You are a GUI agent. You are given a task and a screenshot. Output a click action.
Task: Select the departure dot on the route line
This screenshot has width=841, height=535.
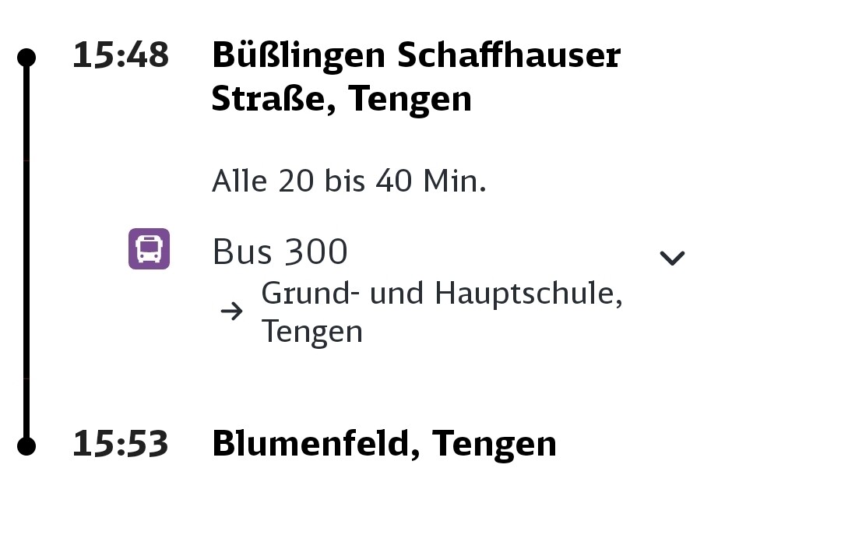pyautogui.click(x=26, y=57)
